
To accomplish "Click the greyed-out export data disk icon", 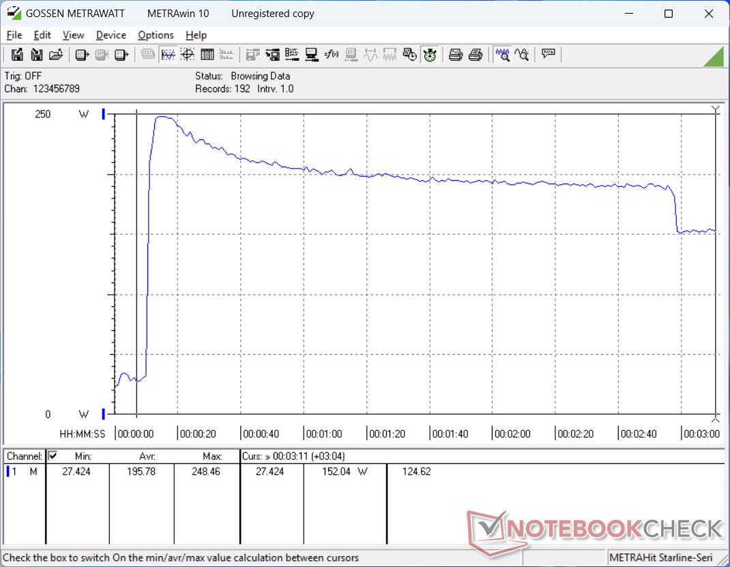I will click(253, 55).
